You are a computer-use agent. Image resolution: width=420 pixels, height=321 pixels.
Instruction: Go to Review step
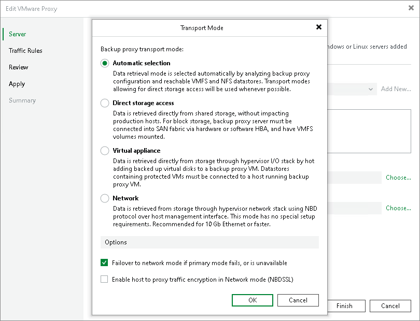click(x=19, y=67)
